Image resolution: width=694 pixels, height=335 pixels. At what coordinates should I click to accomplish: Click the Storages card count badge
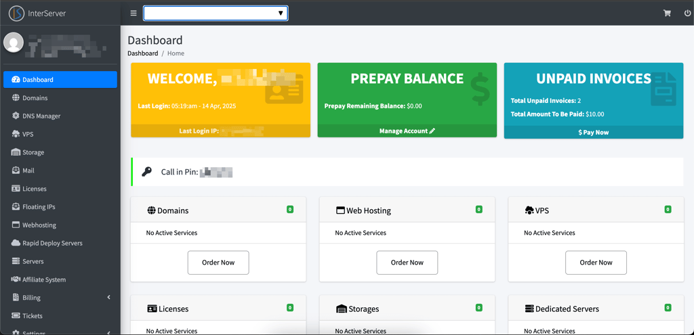[479, 308]
